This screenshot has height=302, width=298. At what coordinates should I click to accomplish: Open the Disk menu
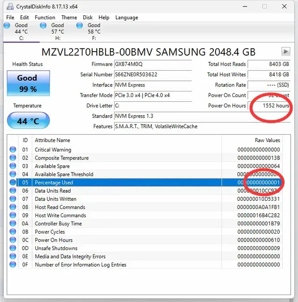pyautogui.click(x=88, y=18)
